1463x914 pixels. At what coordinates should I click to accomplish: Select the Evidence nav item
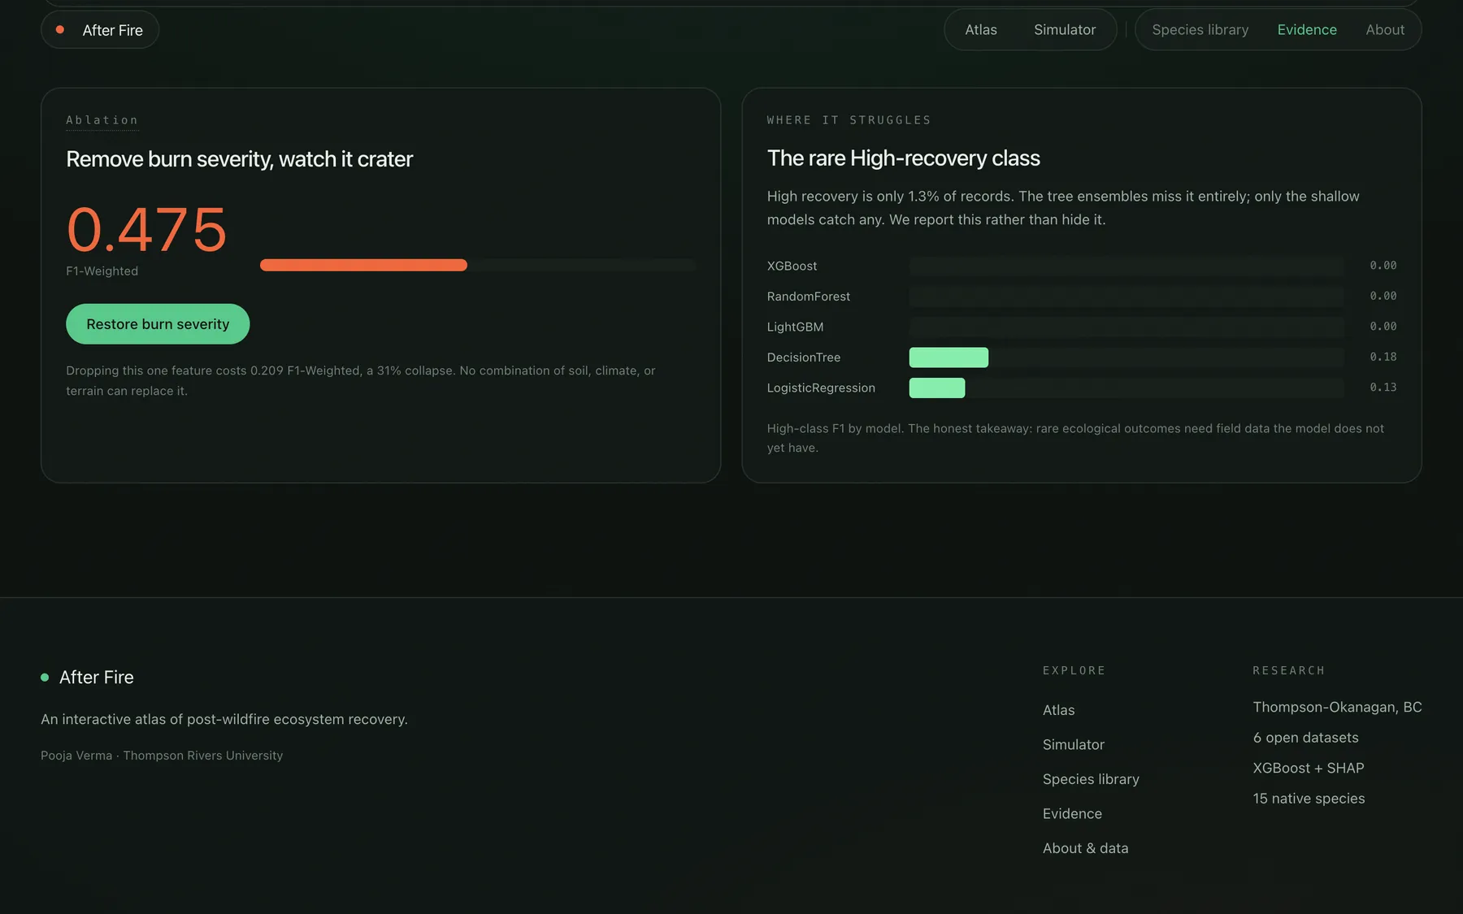coord(1306,30)
